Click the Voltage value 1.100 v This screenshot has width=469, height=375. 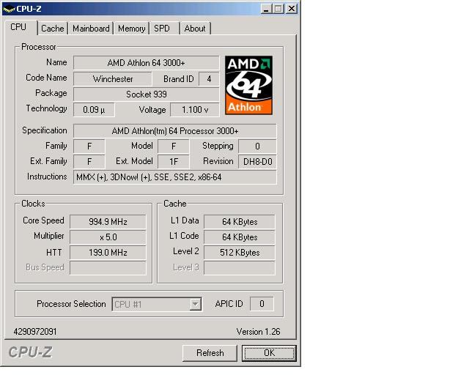click(195, 110)
